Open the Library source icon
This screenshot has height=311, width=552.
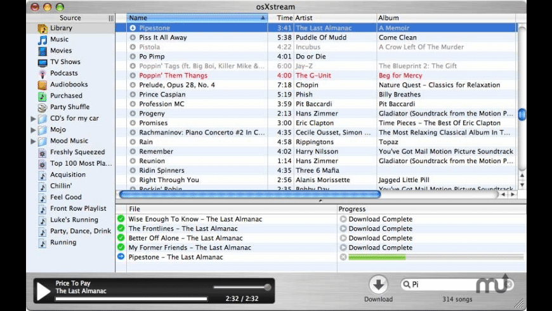(x=43, y=28)
